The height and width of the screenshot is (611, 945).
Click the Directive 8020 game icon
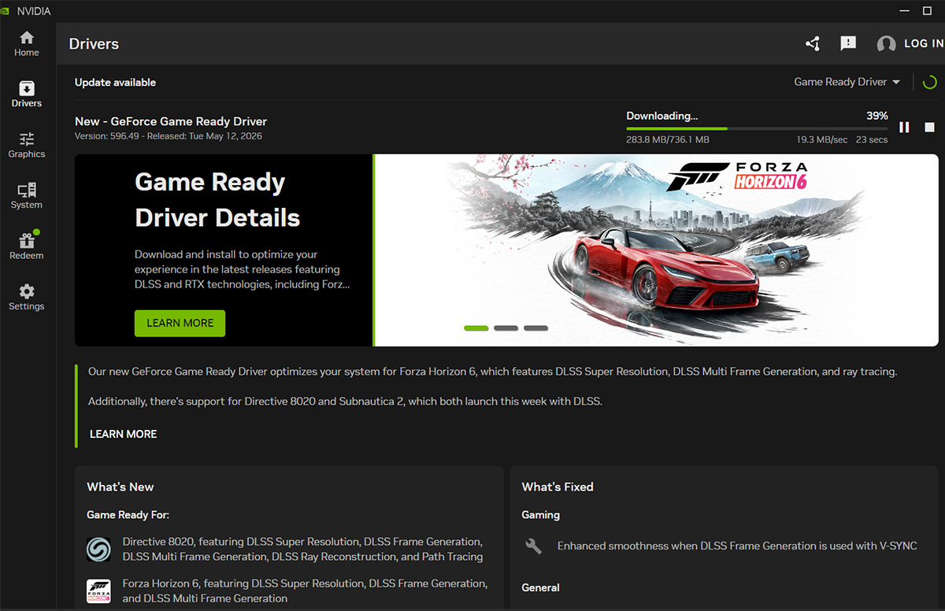(x=98, y=549)
